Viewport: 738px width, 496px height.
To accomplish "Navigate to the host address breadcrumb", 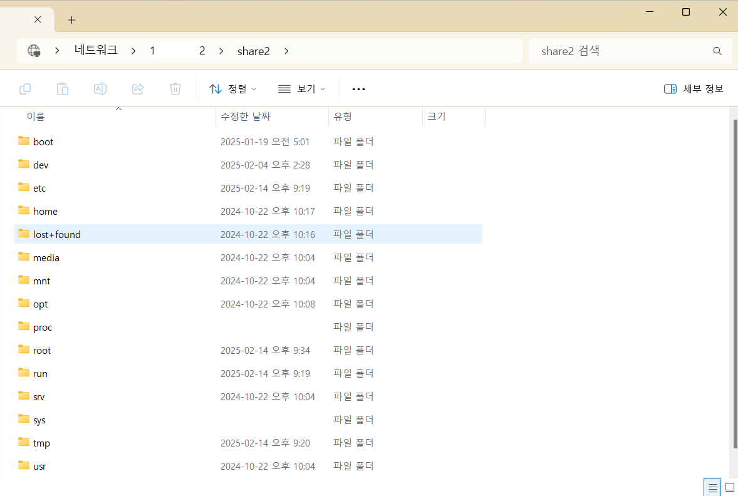I will coord(177,51).
